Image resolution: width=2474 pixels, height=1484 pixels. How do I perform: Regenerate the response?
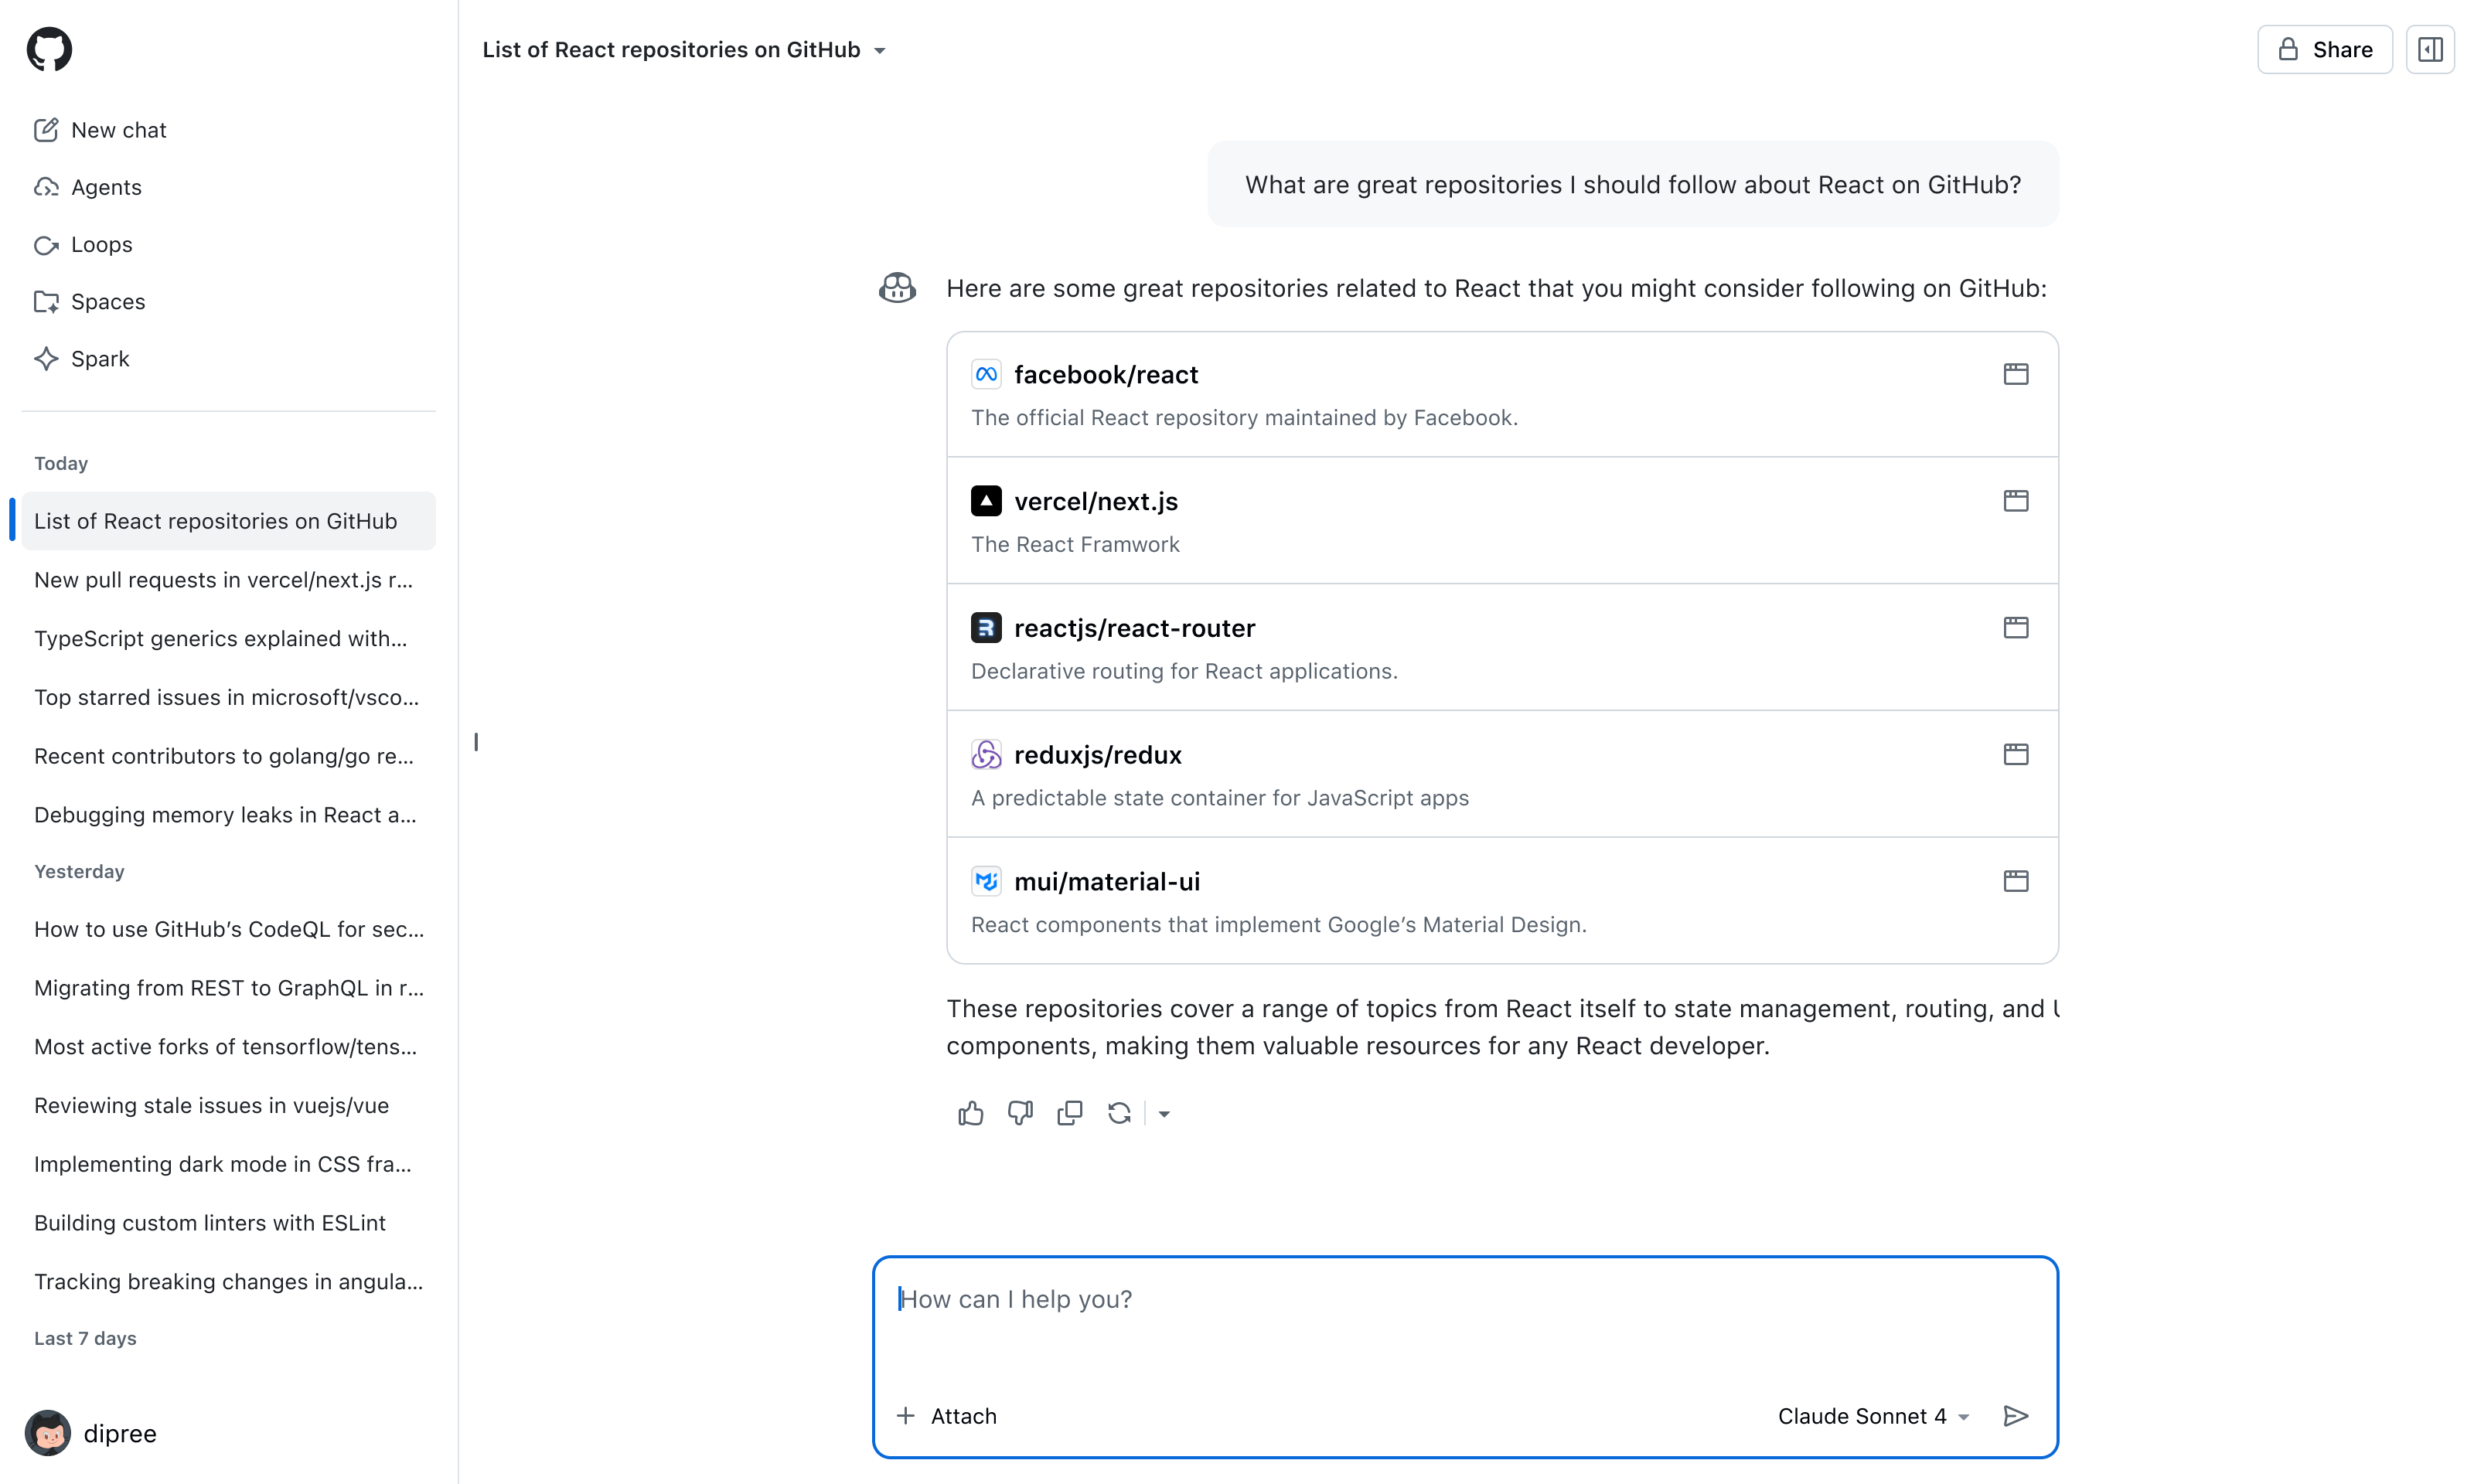click(x=1119, y=1113)
